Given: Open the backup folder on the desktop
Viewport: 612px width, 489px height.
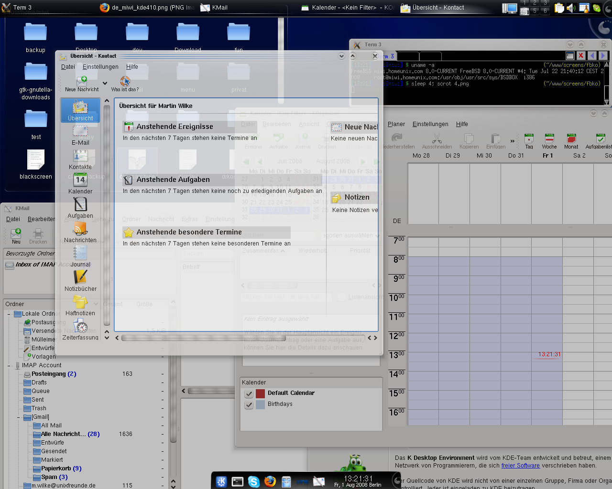Looking at the screenshot, I should [x=35, y=38].
